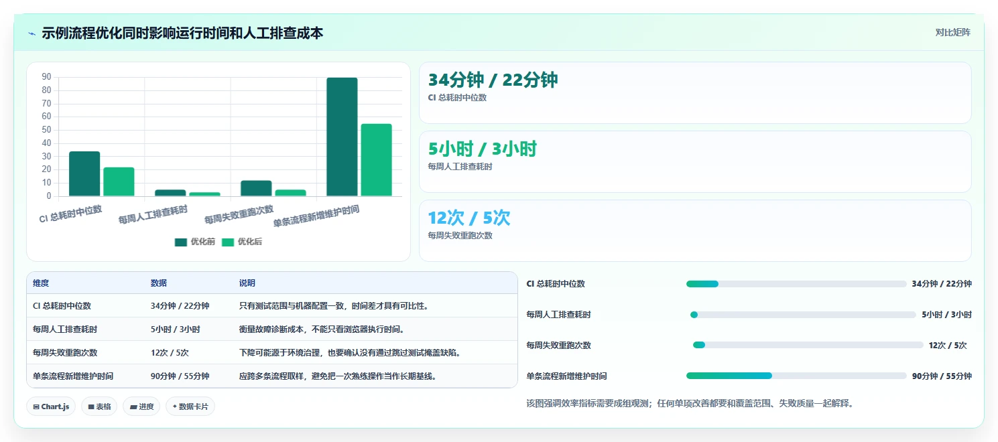998x442 pixels.
Task: Click the 优化前 bar for CI 总耗时中位数
Action: pos(84,174)
